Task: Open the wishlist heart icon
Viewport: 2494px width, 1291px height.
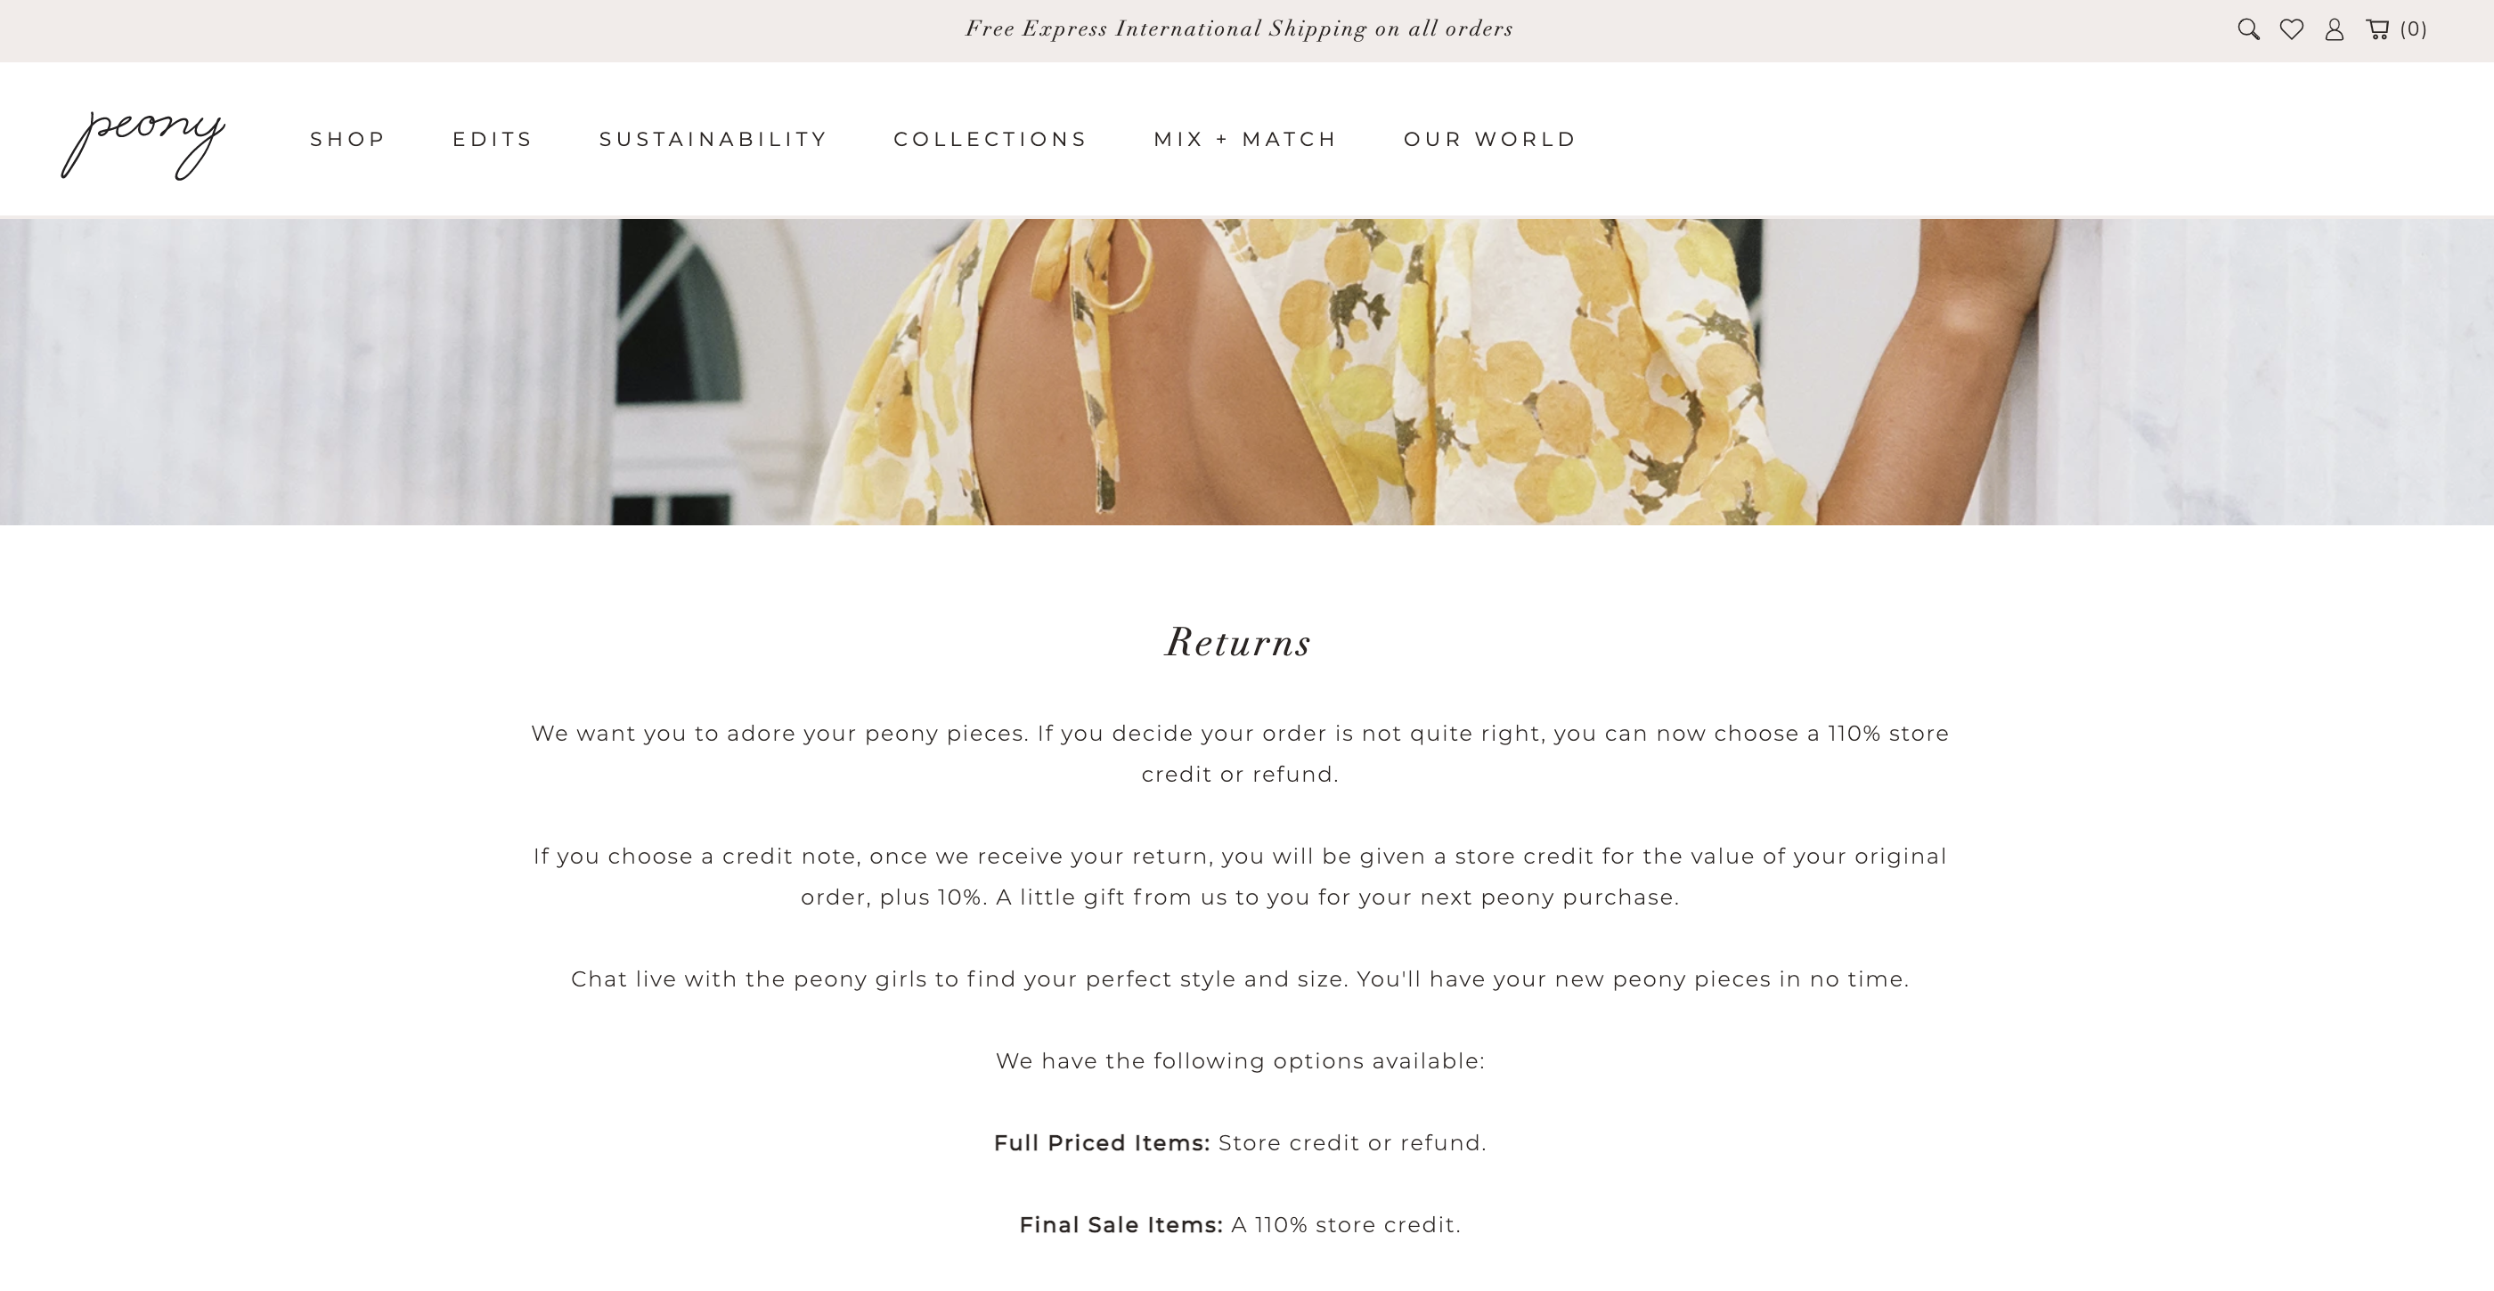Action: (x=2292, y=29)
